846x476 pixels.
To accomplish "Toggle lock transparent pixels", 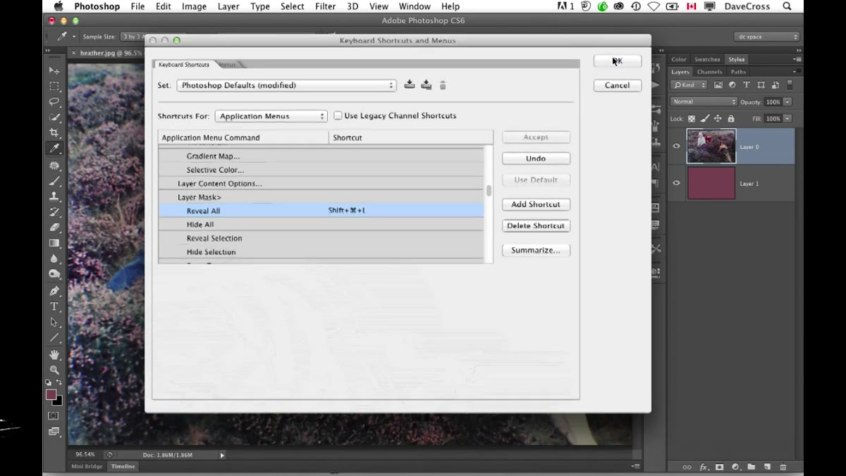I will (x=692, y=119).
